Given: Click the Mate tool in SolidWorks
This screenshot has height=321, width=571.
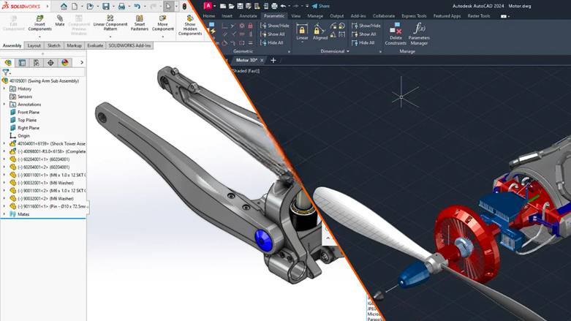Looking at the screenshot, I should 60,20.
